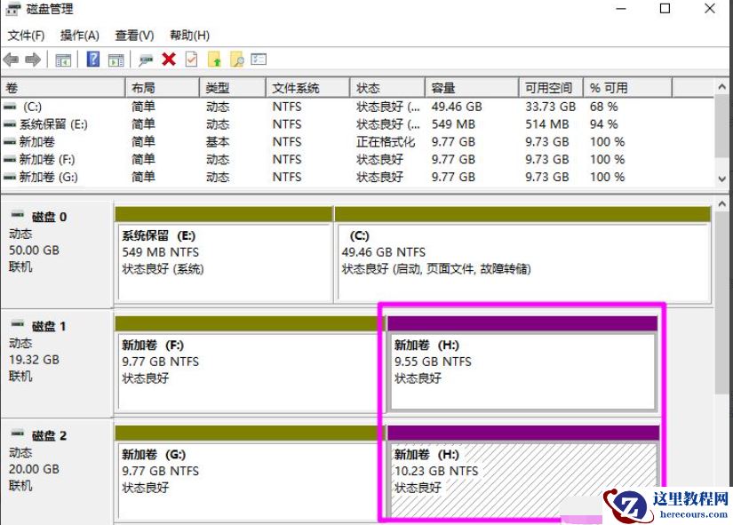Click the forward navigation arrow
733x525 pixels.
coord(32,60)
